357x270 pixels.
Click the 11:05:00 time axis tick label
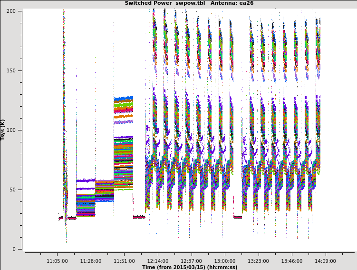coord(57,261)
